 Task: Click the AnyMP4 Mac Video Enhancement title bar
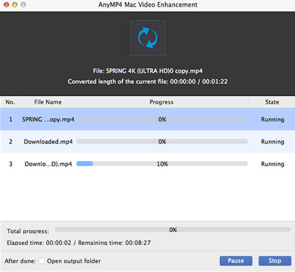[147, 4]
